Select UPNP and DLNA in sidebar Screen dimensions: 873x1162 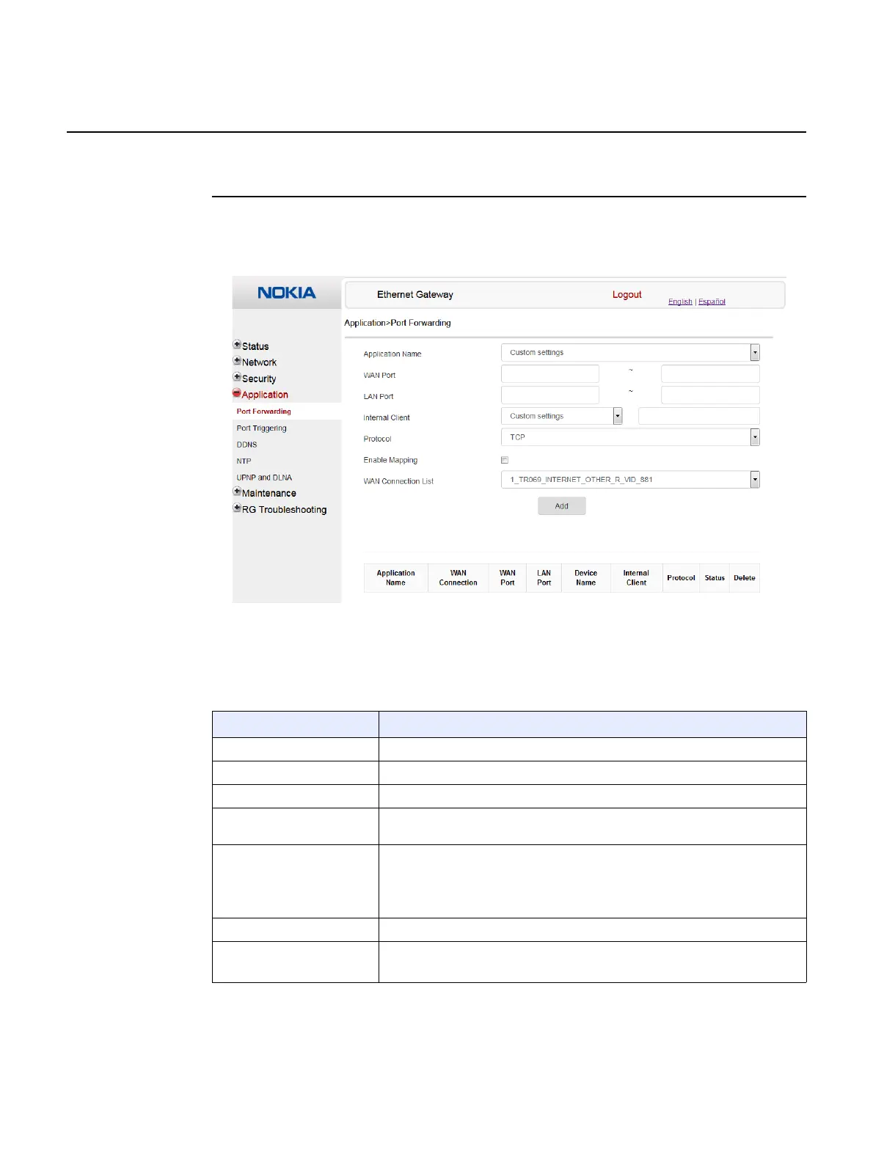point(264,478)
